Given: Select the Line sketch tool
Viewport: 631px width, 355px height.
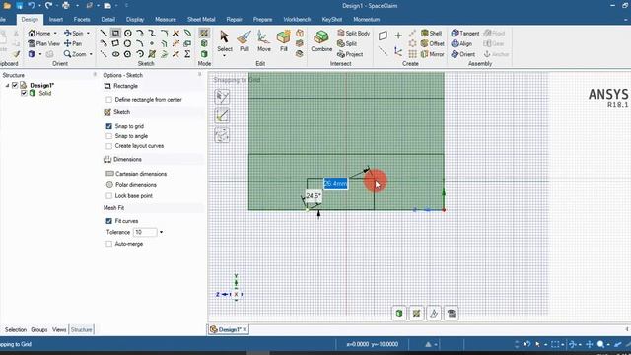Looking at the screenshot, I should 104,33.
